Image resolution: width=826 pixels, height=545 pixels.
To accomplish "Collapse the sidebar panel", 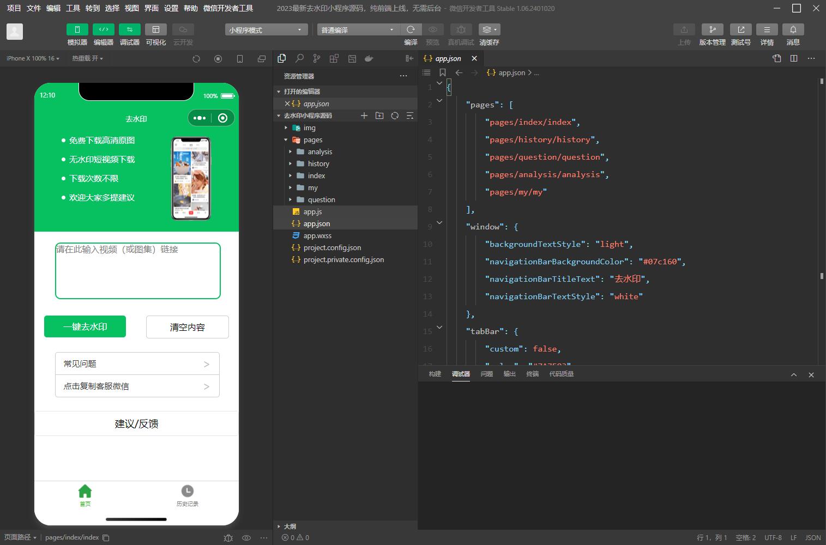I will tap(409, 58).
